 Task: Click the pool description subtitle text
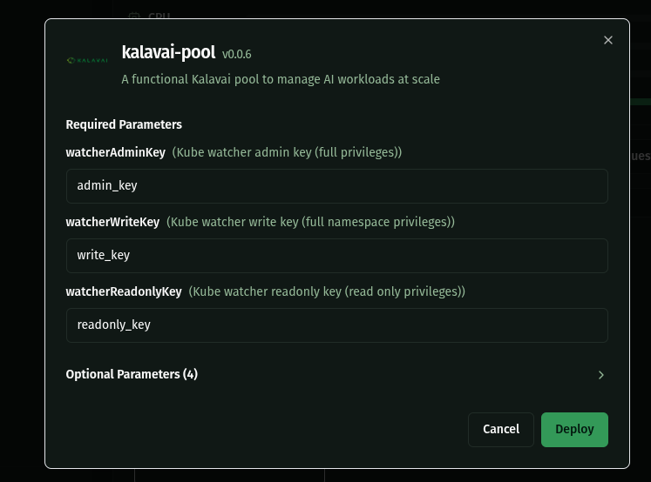click(x=281, y=79)
